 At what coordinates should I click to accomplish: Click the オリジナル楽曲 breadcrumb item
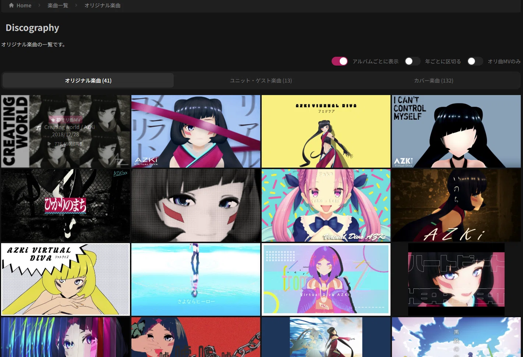102,6
